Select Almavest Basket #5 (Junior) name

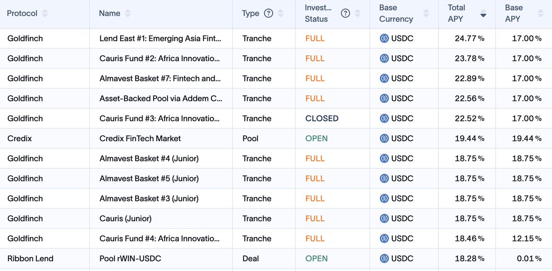(x=149, y=179)
